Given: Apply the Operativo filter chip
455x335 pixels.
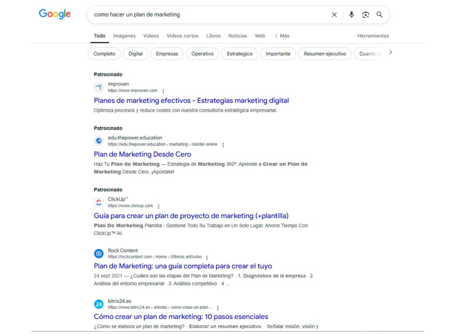Looking at the screenshot, I should pyautogui.click(x=202, y=54).
